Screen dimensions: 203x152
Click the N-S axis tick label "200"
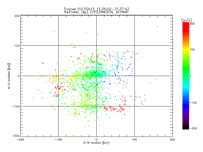[17, 16]
